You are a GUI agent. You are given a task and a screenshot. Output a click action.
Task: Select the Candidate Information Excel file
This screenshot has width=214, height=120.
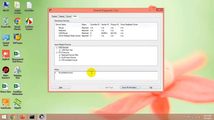coord(17,89)
